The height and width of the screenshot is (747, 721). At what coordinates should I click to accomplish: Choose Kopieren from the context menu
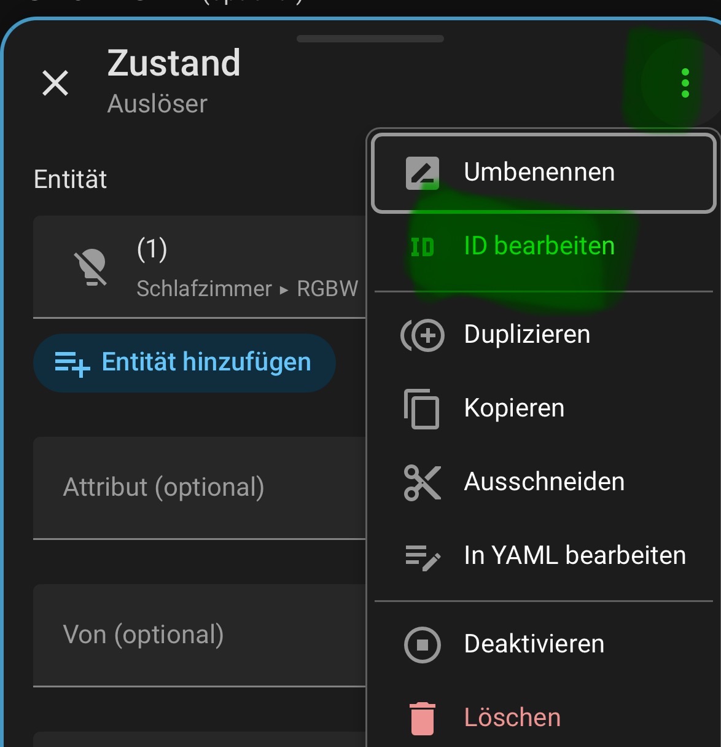tap(514, 409)
